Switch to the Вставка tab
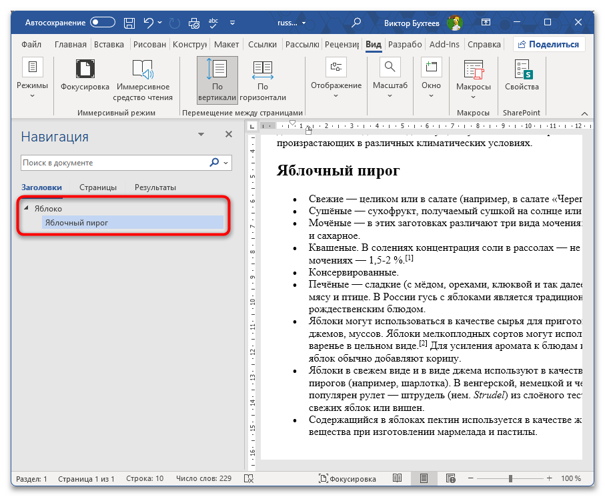The width and height of the screenshot is (605, 497). click(109, 45)
